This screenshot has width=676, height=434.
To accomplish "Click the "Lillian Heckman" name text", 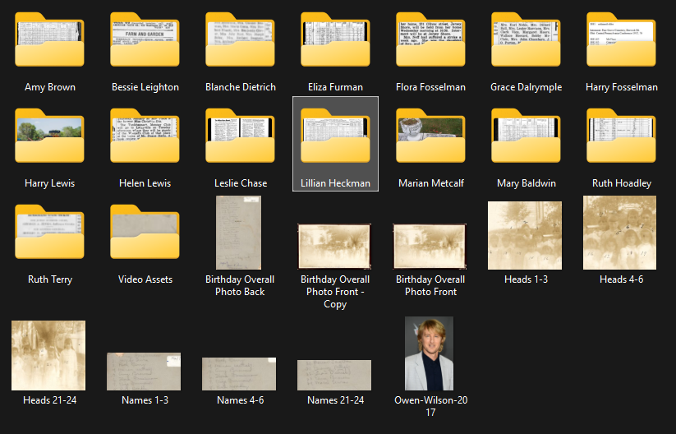I will pos(335,183).
